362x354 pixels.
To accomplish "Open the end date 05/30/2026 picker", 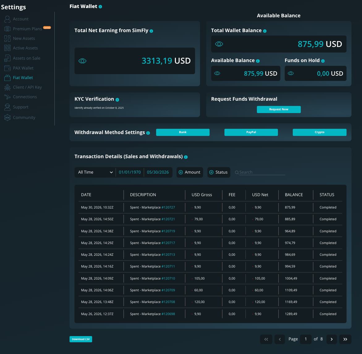I will 158,172.
